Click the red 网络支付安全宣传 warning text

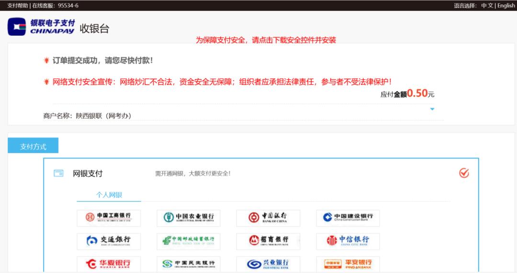coord(222,82)
